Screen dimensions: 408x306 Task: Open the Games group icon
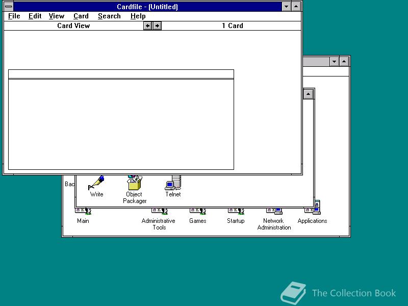pyautogui.click(x=198, y=212)
